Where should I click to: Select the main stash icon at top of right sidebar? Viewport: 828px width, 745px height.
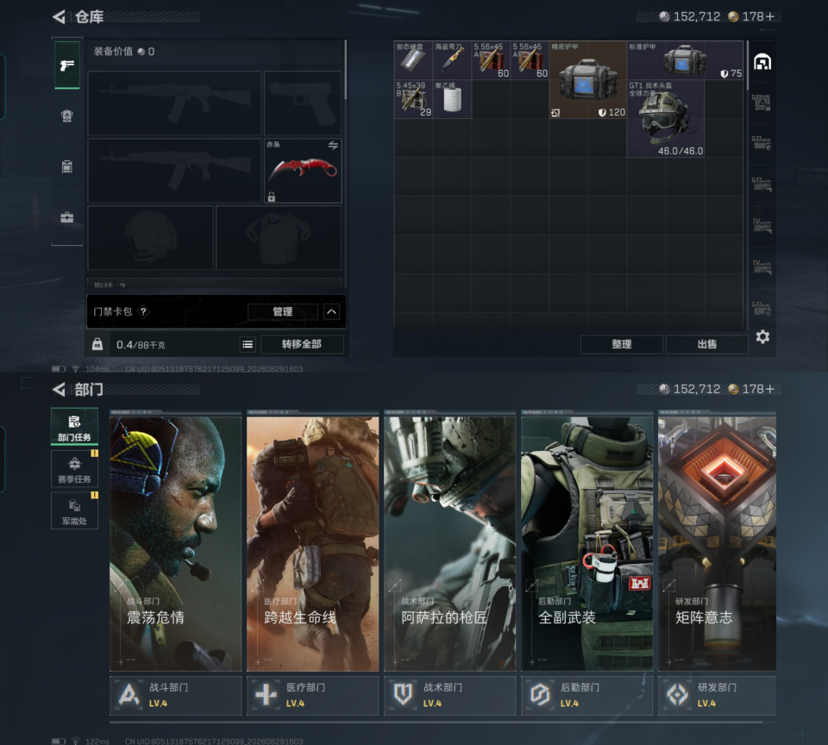762,62
